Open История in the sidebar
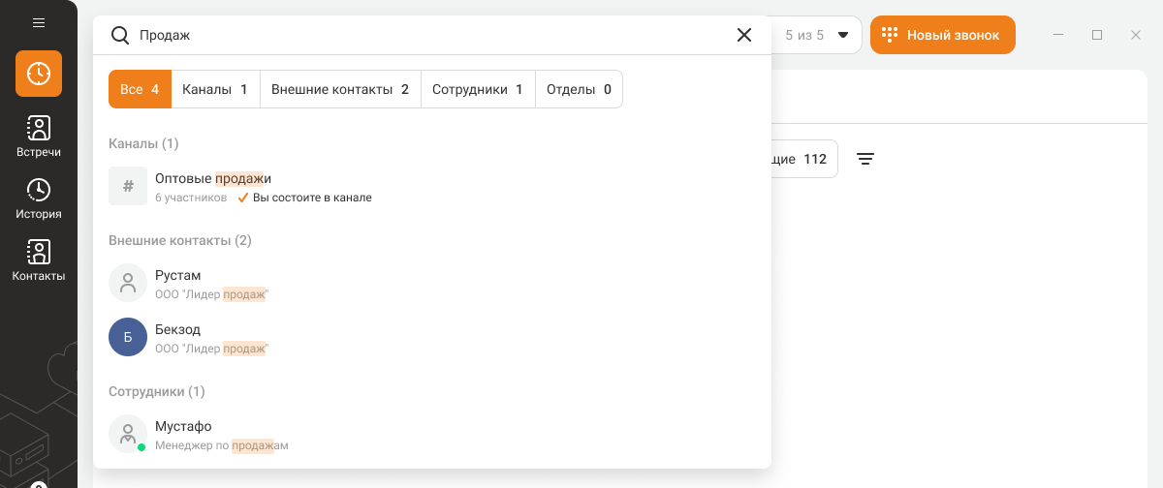 tap(39, 198)
